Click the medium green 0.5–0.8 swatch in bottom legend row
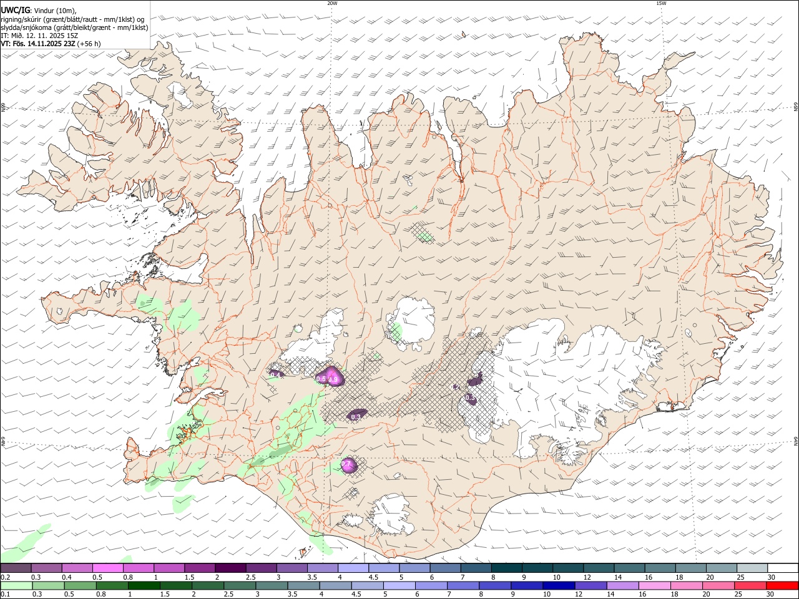The height and width of the screenshot is (599, 799). 80,585
